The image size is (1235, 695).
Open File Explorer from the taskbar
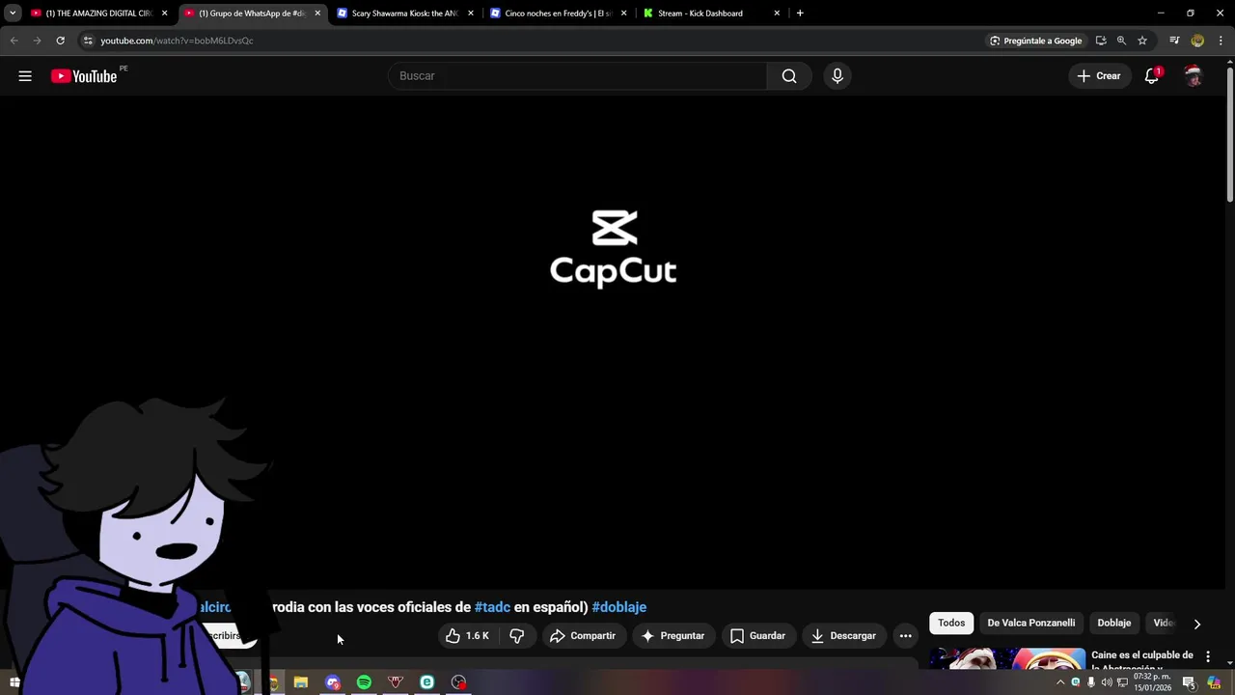(301, 682)
